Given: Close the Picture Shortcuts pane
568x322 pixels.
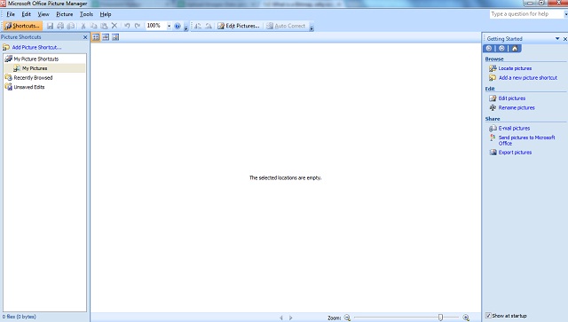Looking at the screenshot, I should click(85, 37).
